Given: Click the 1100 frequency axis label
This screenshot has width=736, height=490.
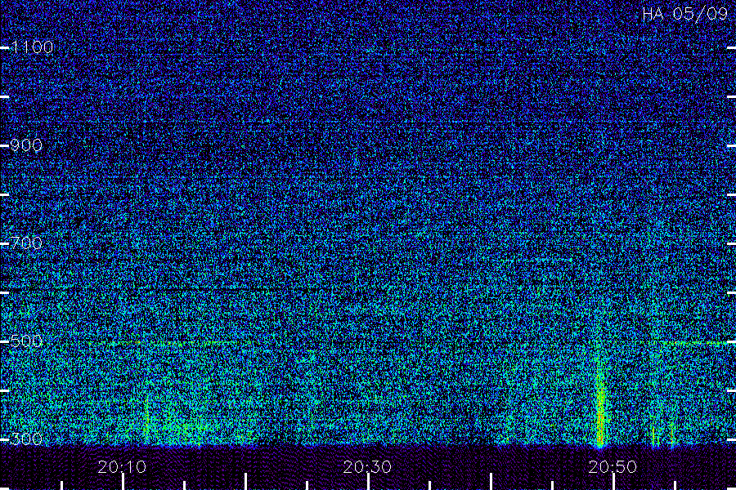Looking at the screenshot, I should pos(33,47).
